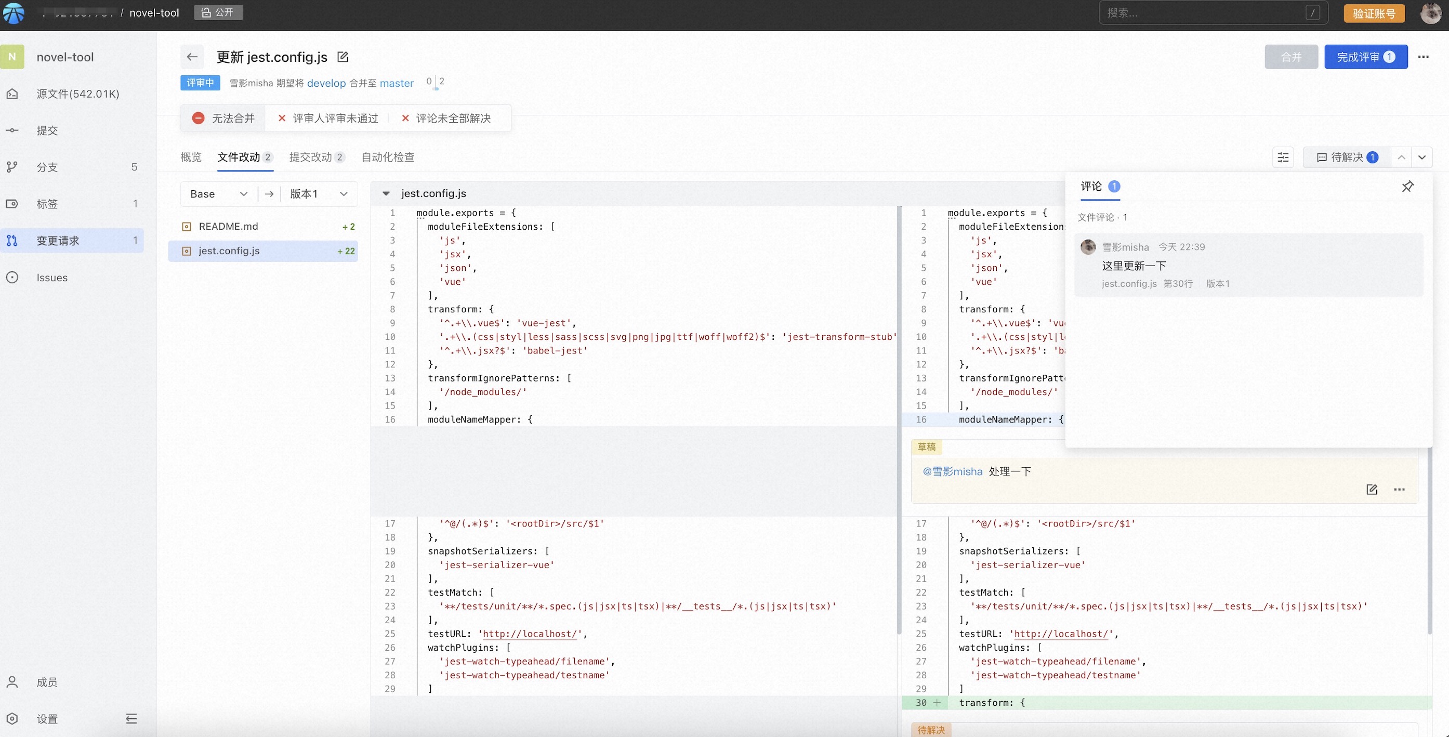Click the 评审中 status badge
Screen dimensions: 1449x737
pos(200,83)
